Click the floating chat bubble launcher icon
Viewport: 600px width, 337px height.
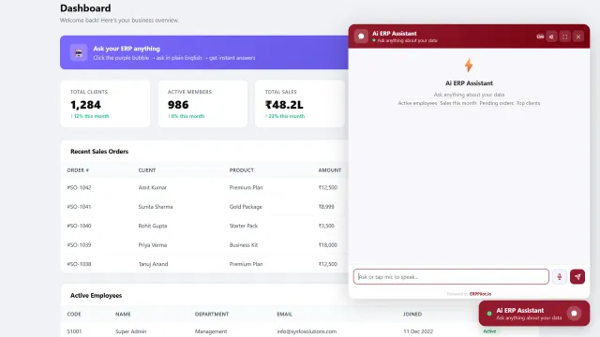574,314
